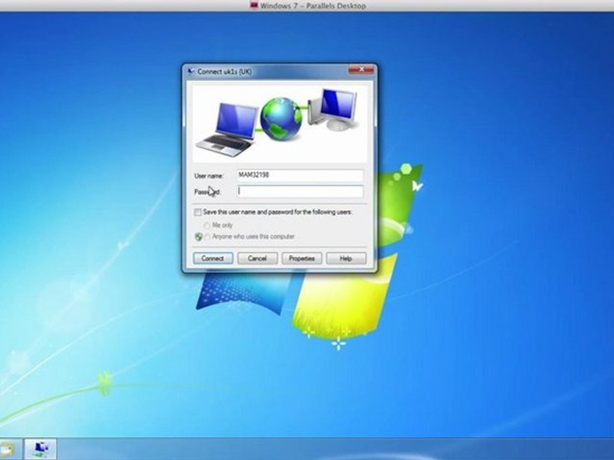This screenshot has height=460, width=614.
Task: Click the folder icon on taskbar
Action: [7, 450]
